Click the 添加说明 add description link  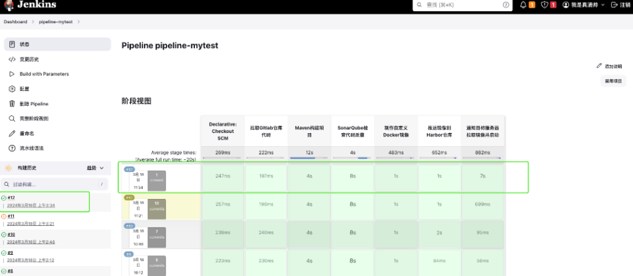[x=609, y=67]
